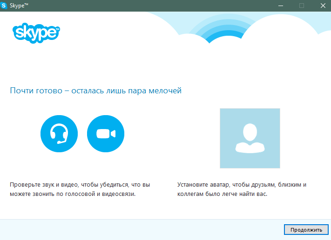This screenshot has width=331, height=240.
Task: Click the video camera check icon
Action: (x=106, y=134)
